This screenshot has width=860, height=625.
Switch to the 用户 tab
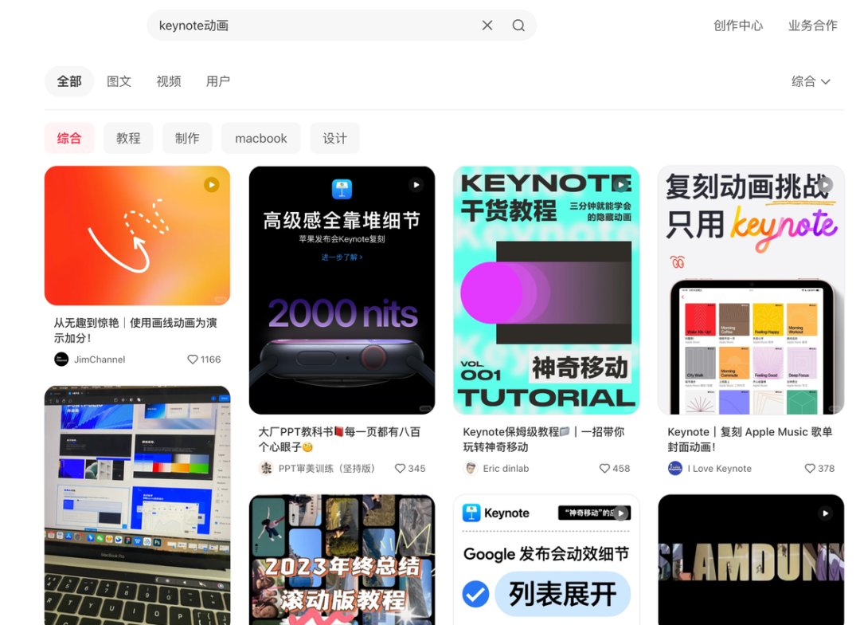(x=217, y=81)
